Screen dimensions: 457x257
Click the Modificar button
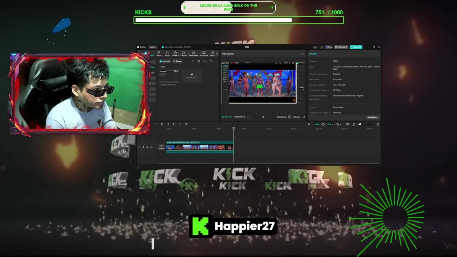(x=372, y=117)
